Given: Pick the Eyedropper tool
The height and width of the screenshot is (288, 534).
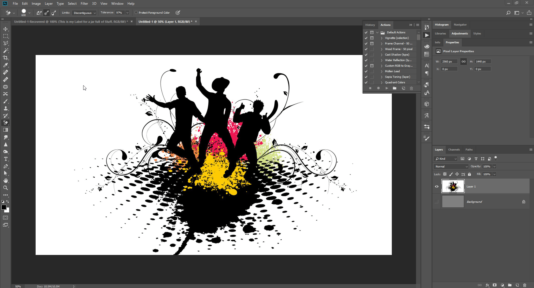Looking at the screenshot, I should point(6,65).
